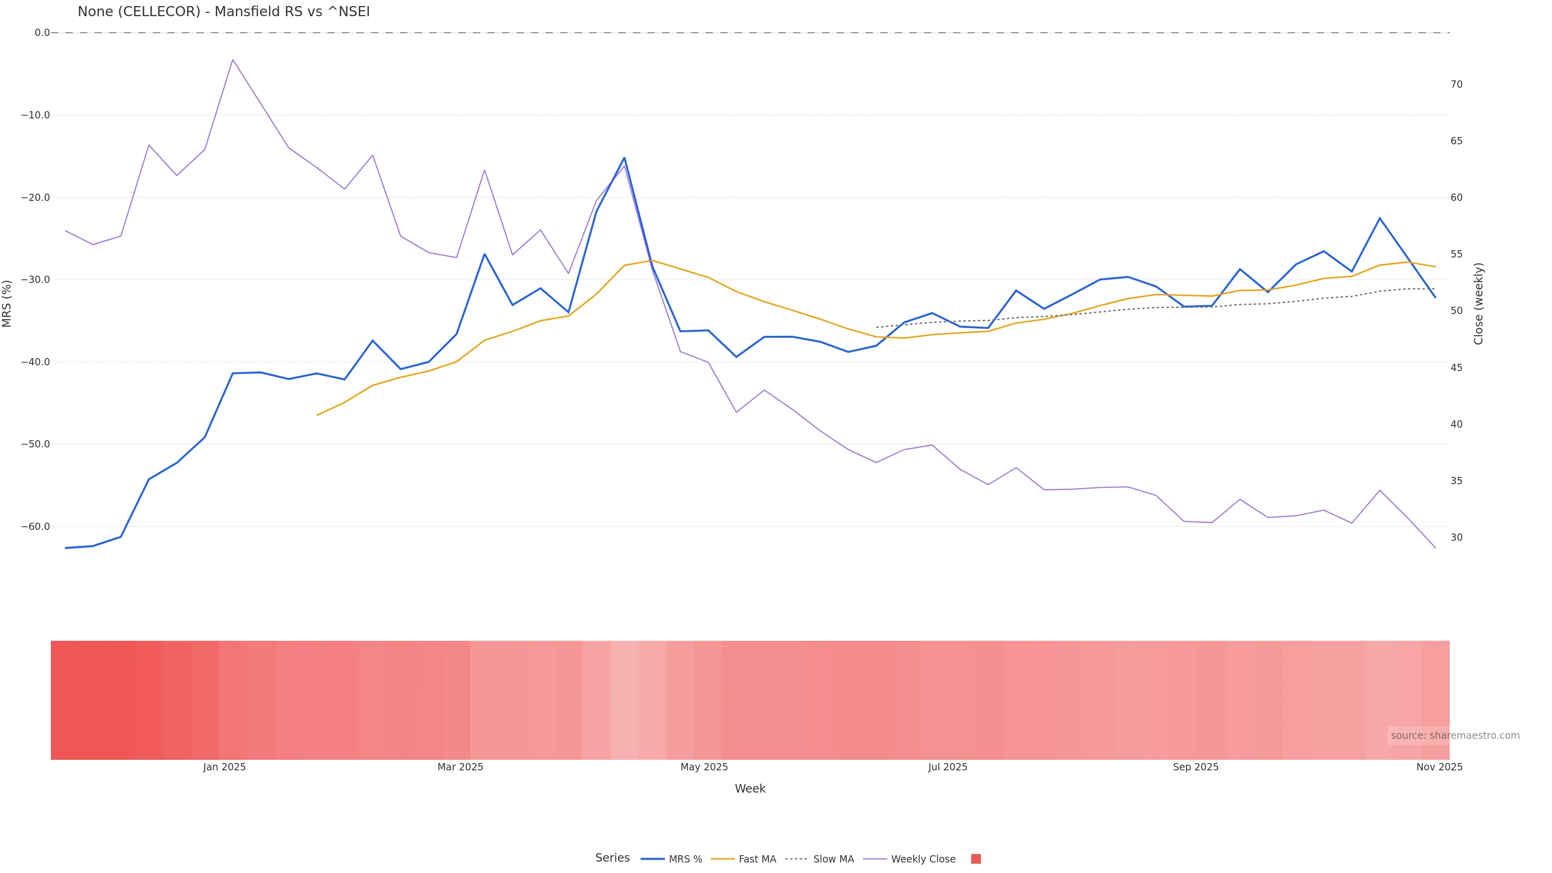The height and width of the screenshot is (873, 1552).
Task: Click the chart title Mansfield RS vs ^NSEI
Action: pyautogui.click(x=224, y=11)
